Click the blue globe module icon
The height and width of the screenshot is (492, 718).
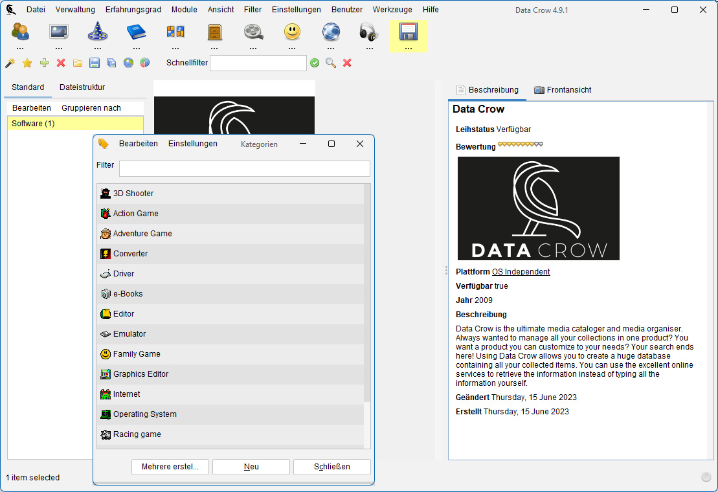pos(331,32)
